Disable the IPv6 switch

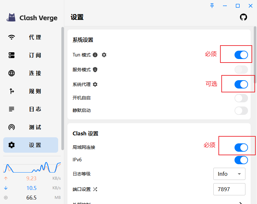[x=241, y=160]
